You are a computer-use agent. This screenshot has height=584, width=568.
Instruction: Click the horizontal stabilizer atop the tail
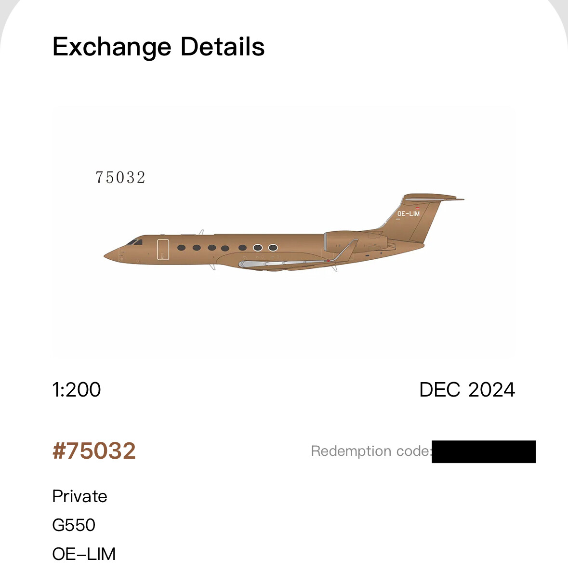[x=431, y=197]
